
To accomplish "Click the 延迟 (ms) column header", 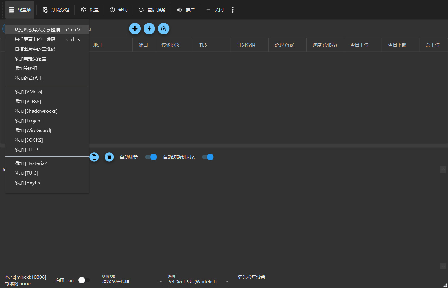I will point(284,45).
